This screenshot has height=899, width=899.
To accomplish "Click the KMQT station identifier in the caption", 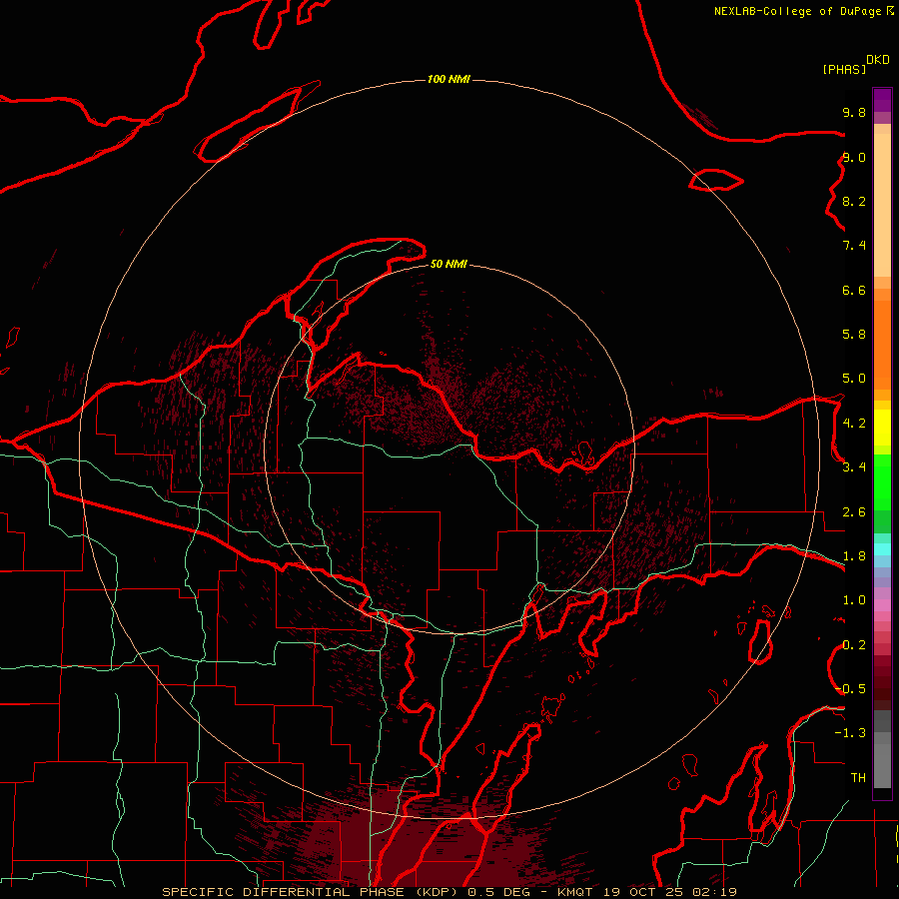I will click(x=574, y=892).
